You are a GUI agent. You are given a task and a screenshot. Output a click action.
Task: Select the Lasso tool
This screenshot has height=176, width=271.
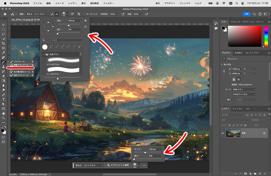[3, 34]
